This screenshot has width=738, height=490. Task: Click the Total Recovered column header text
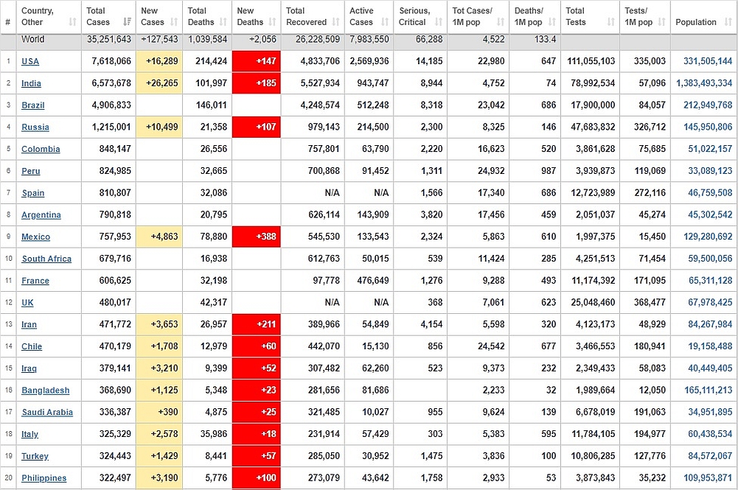point(306,16)
